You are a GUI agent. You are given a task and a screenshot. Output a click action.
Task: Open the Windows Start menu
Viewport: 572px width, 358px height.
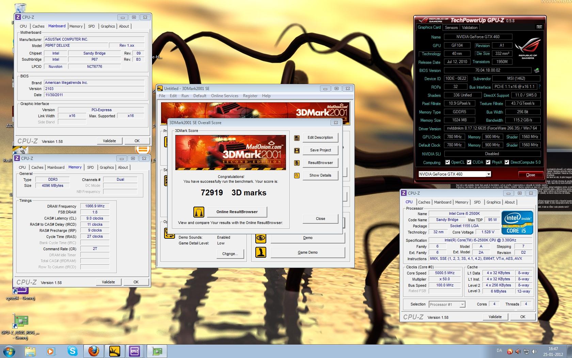[x=9, y=351]
